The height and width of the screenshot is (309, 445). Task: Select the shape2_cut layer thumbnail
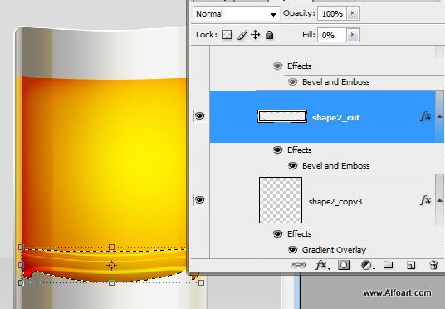pyautogui.click(x=282, y=116)
